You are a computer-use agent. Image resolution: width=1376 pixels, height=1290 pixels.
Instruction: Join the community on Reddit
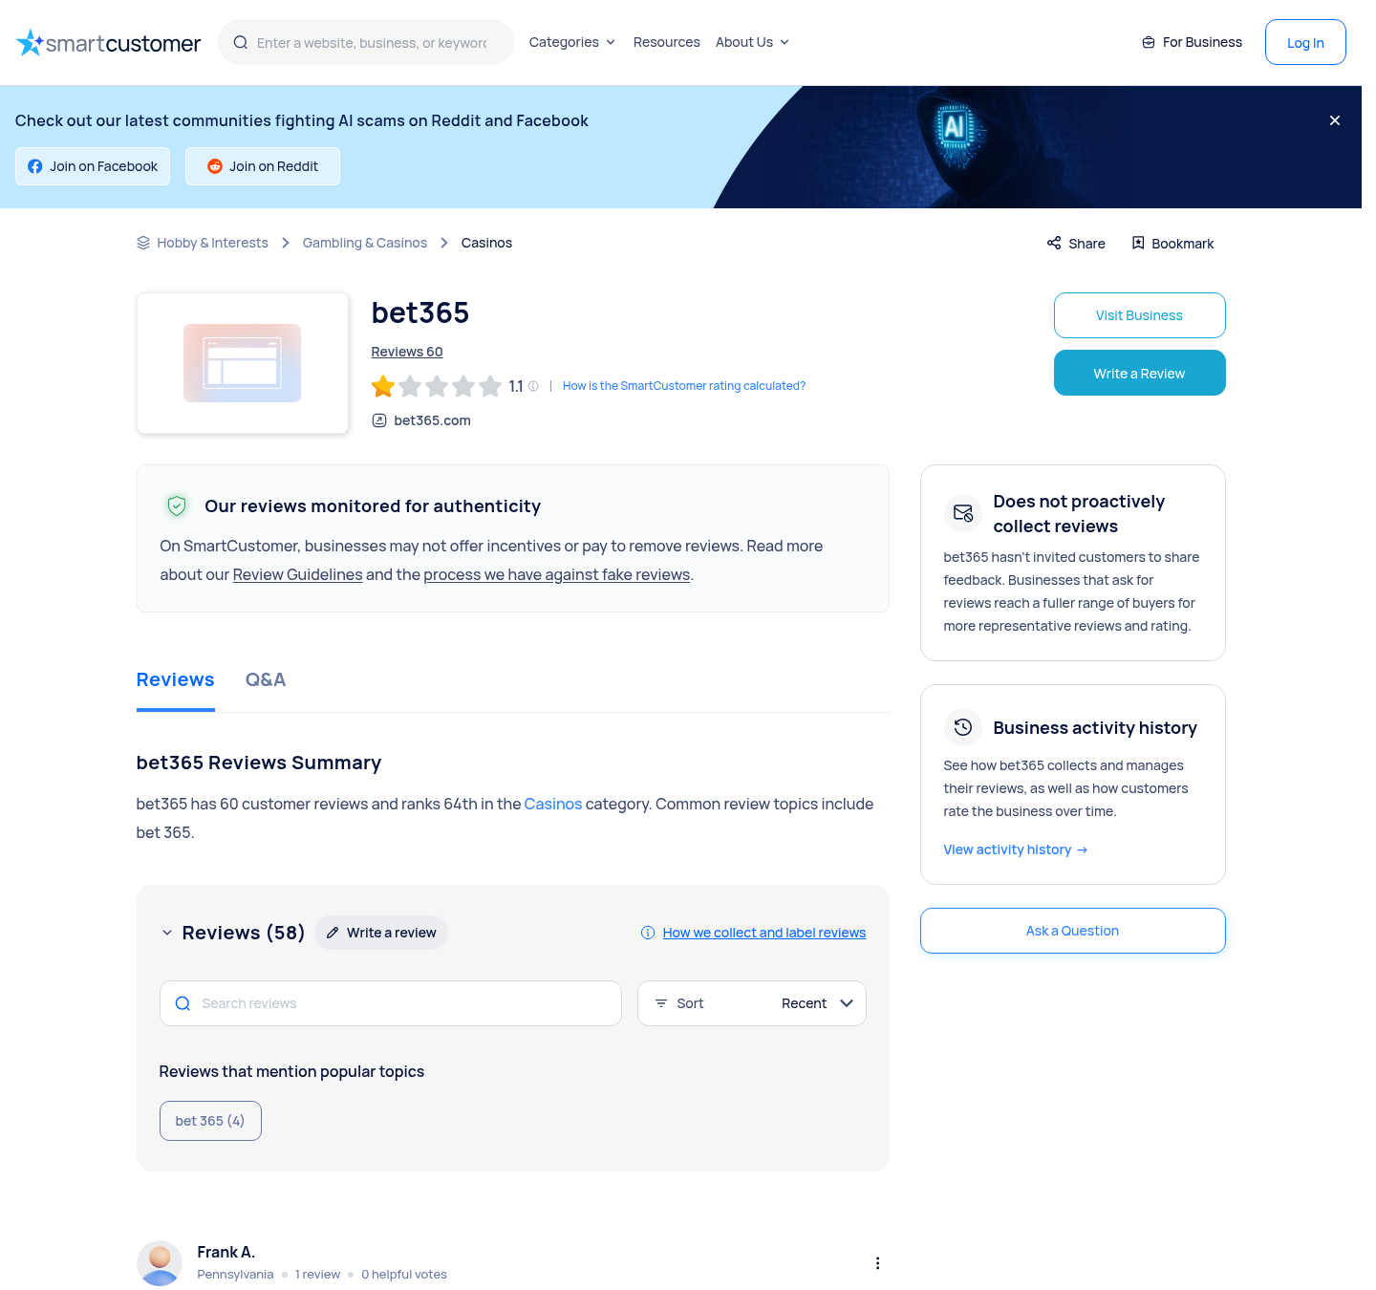point(263,166)
